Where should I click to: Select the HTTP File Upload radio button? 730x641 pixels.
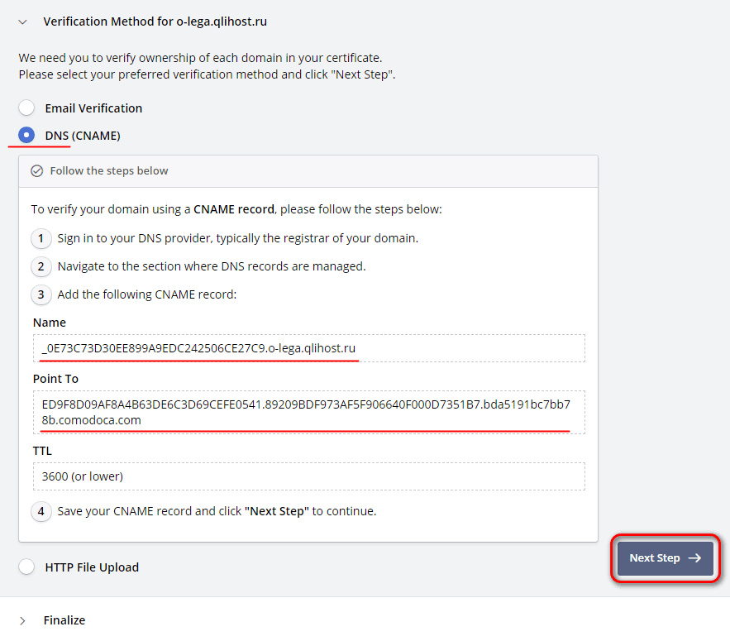point(26,567)
